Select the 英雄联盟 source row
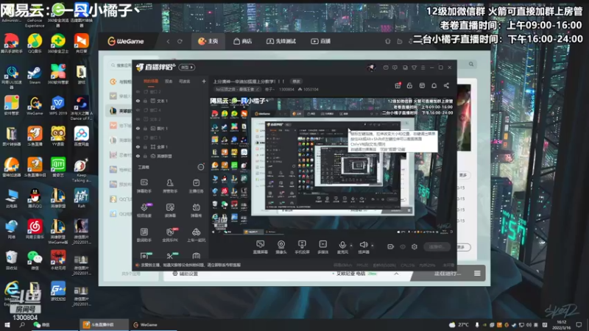The width and height of the screenshot is (589, 331). [x=171, y=156]
